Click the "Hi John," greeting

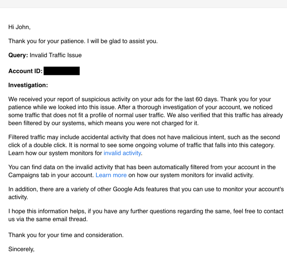(19, 27)
